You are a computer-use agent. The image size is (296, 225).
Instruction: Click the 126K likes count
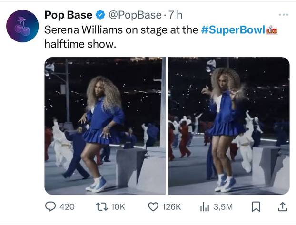(x=171, y=206)
